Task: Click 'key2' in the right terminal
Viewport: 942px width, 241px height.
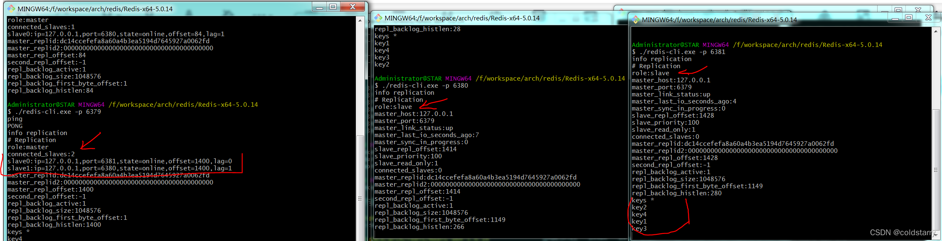Action: coord(639,207)
